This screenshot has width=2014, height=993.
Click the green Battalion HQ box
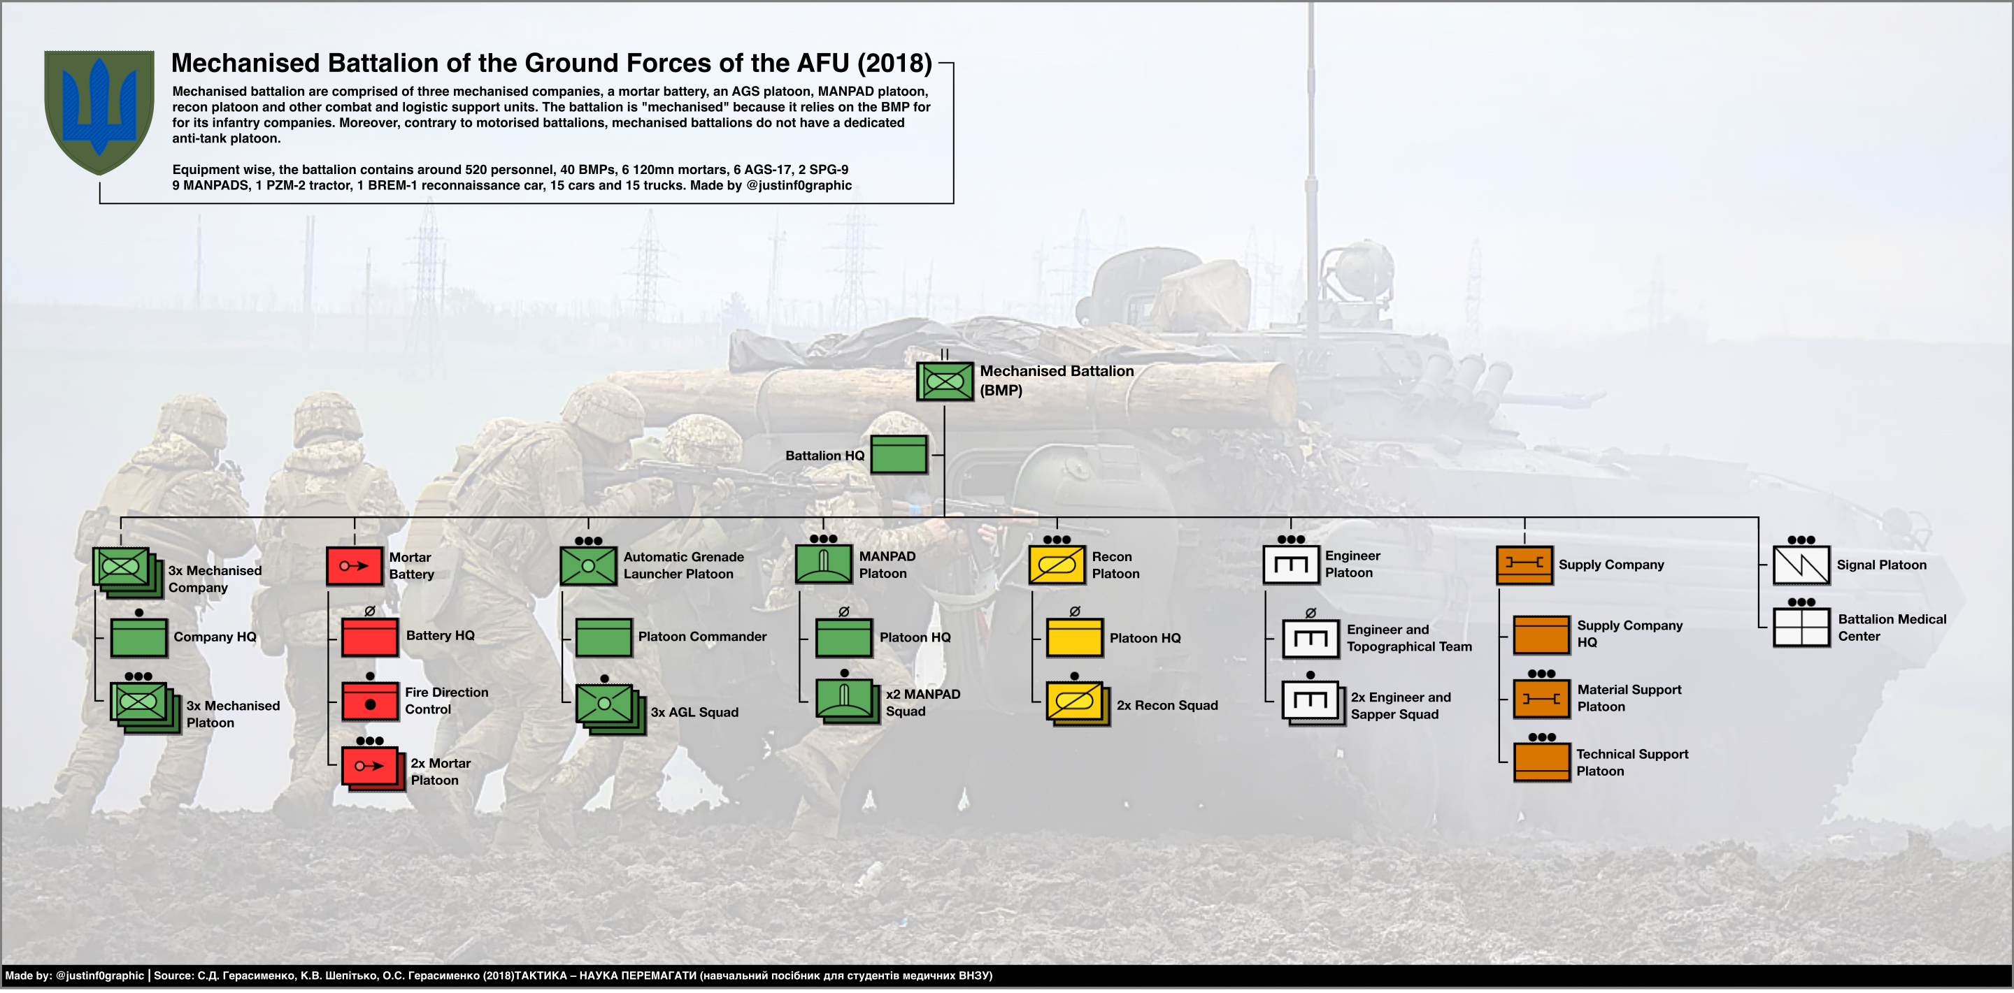point(899,455)
